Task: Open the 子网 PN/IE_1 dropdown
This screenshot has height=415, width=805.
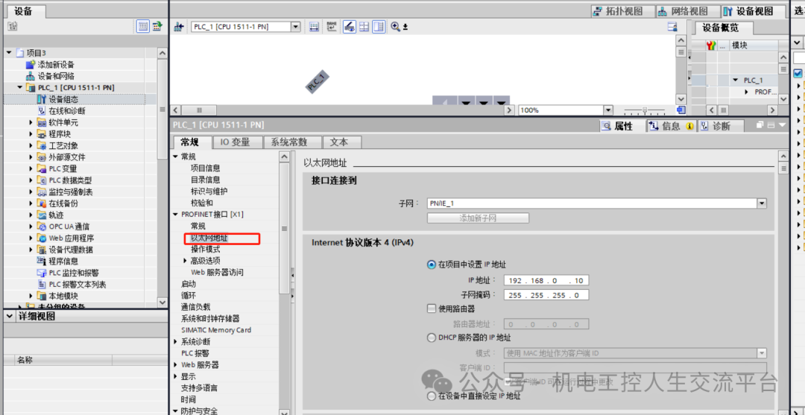Action: 762,203
